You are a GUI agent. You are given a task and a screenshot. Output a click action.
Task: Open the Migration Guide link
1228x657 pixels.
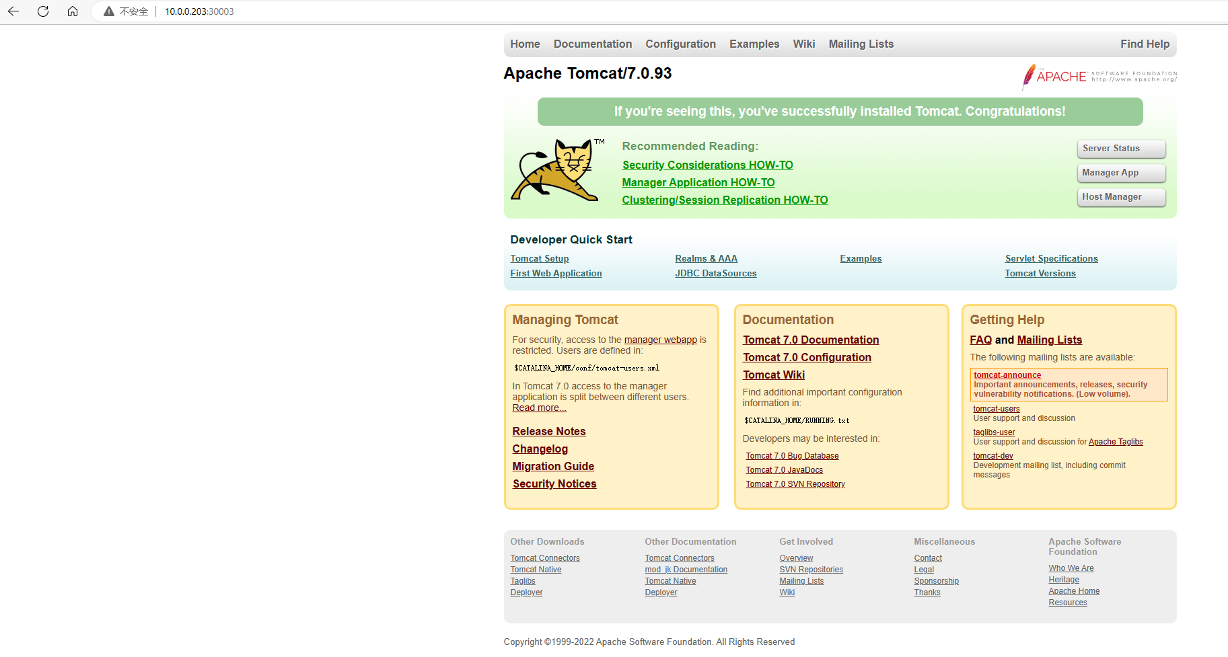click(x=553, y=467)
